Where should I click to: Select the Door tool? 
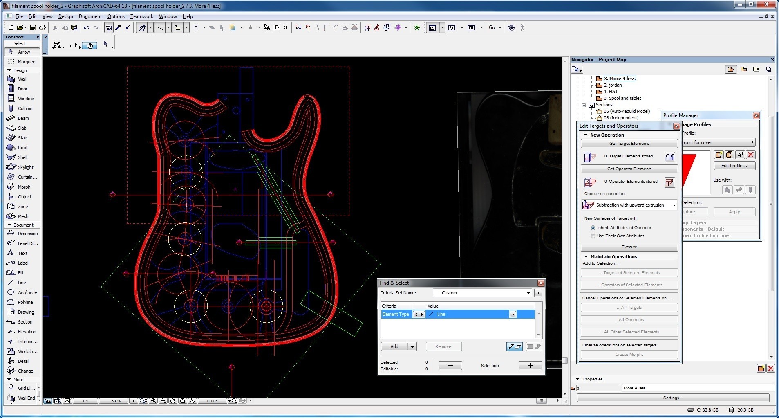pos(22,89)
